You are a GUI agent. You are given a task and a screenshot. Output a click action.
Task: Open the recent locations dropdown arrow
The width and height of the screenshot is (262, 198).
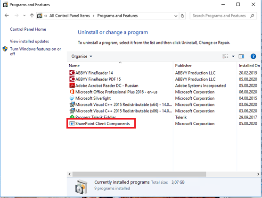25,16
